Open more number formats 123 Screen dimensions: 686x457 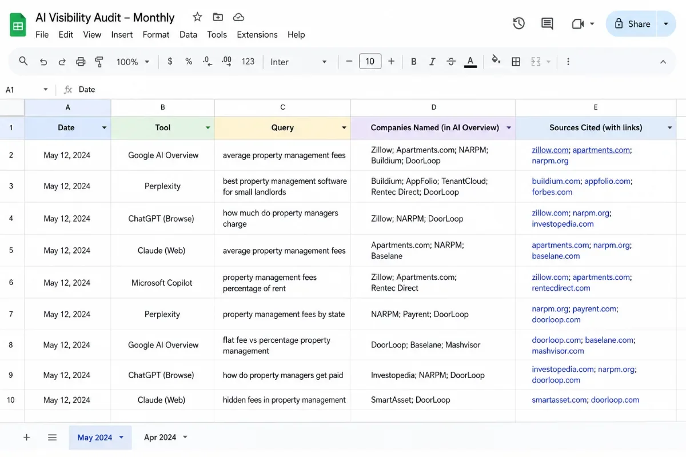(248, 62)
